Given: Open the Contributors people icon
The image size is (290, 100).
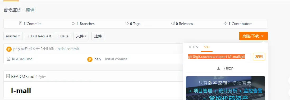Looking at the screenshot, I should (x=225, y=24).
